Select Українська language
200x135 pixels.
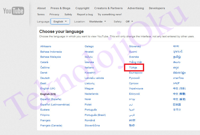pyautogui.click(x=136, y=88)
